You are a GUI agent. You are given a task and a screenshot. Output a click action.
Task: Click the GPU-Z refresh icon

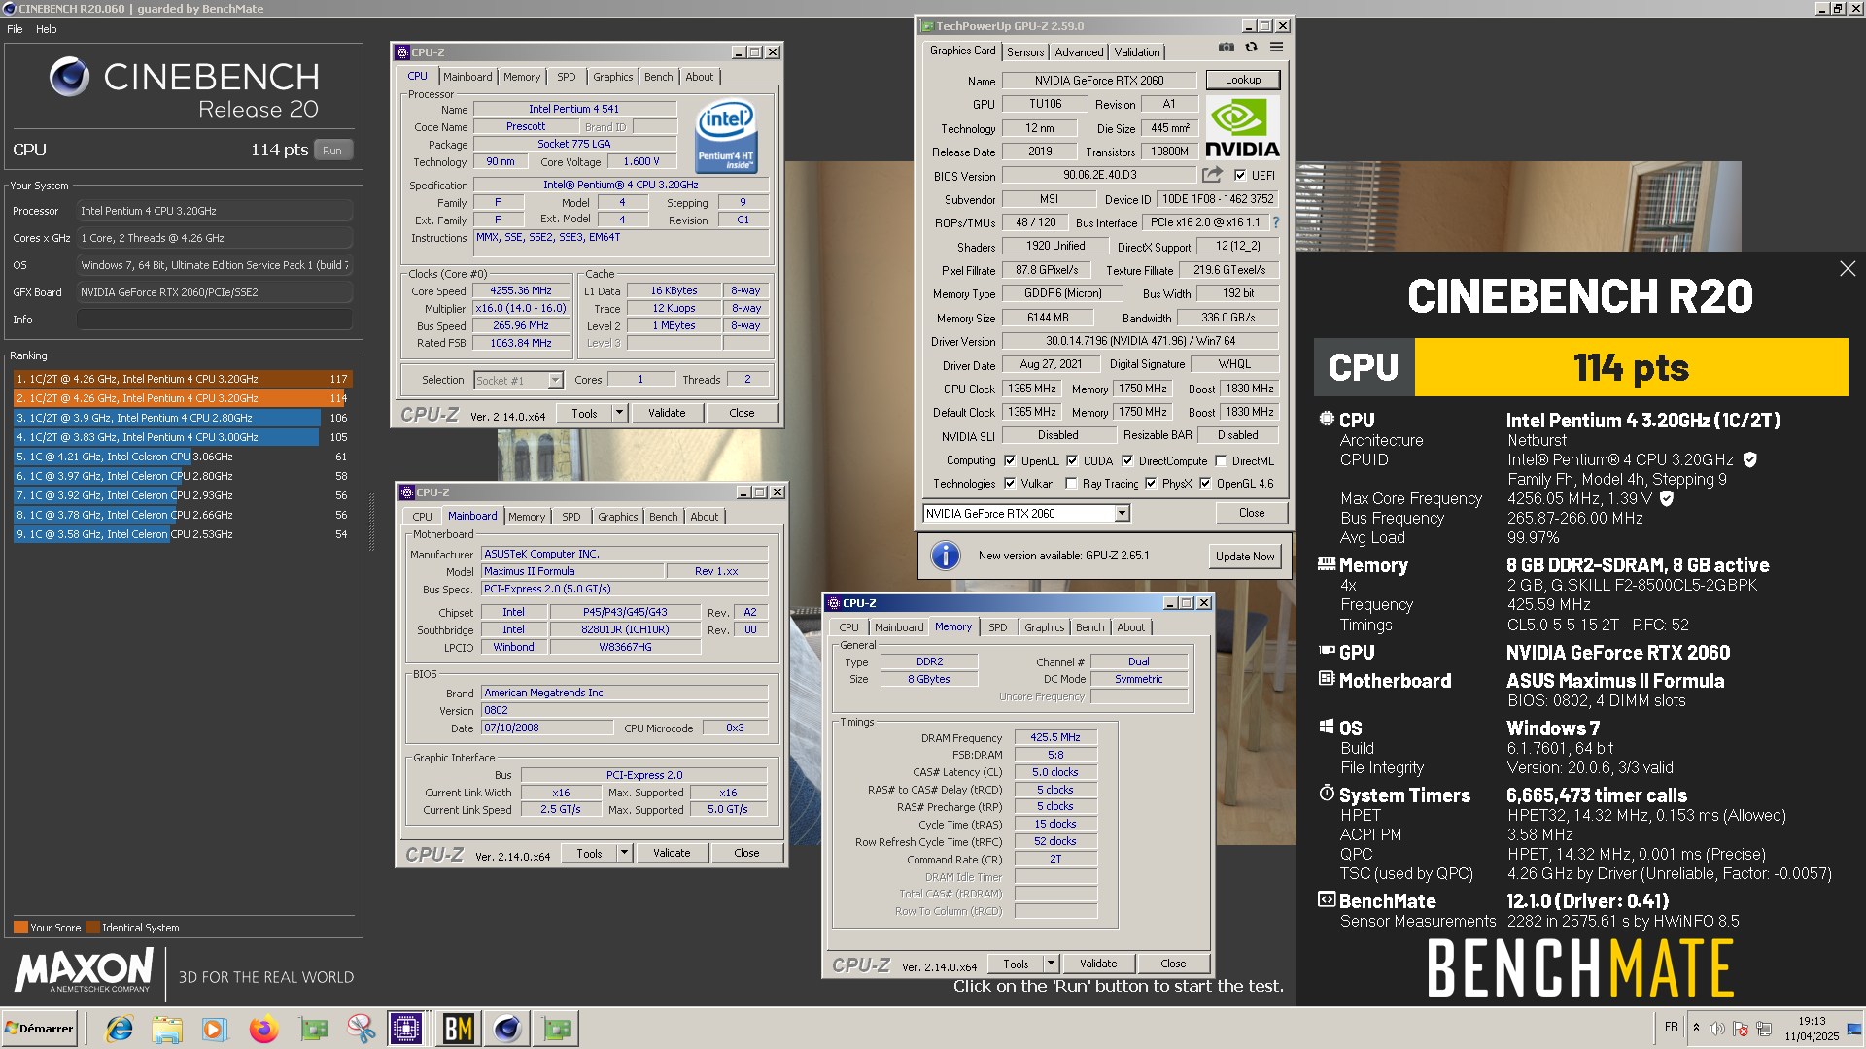[x=1252, y=48]
